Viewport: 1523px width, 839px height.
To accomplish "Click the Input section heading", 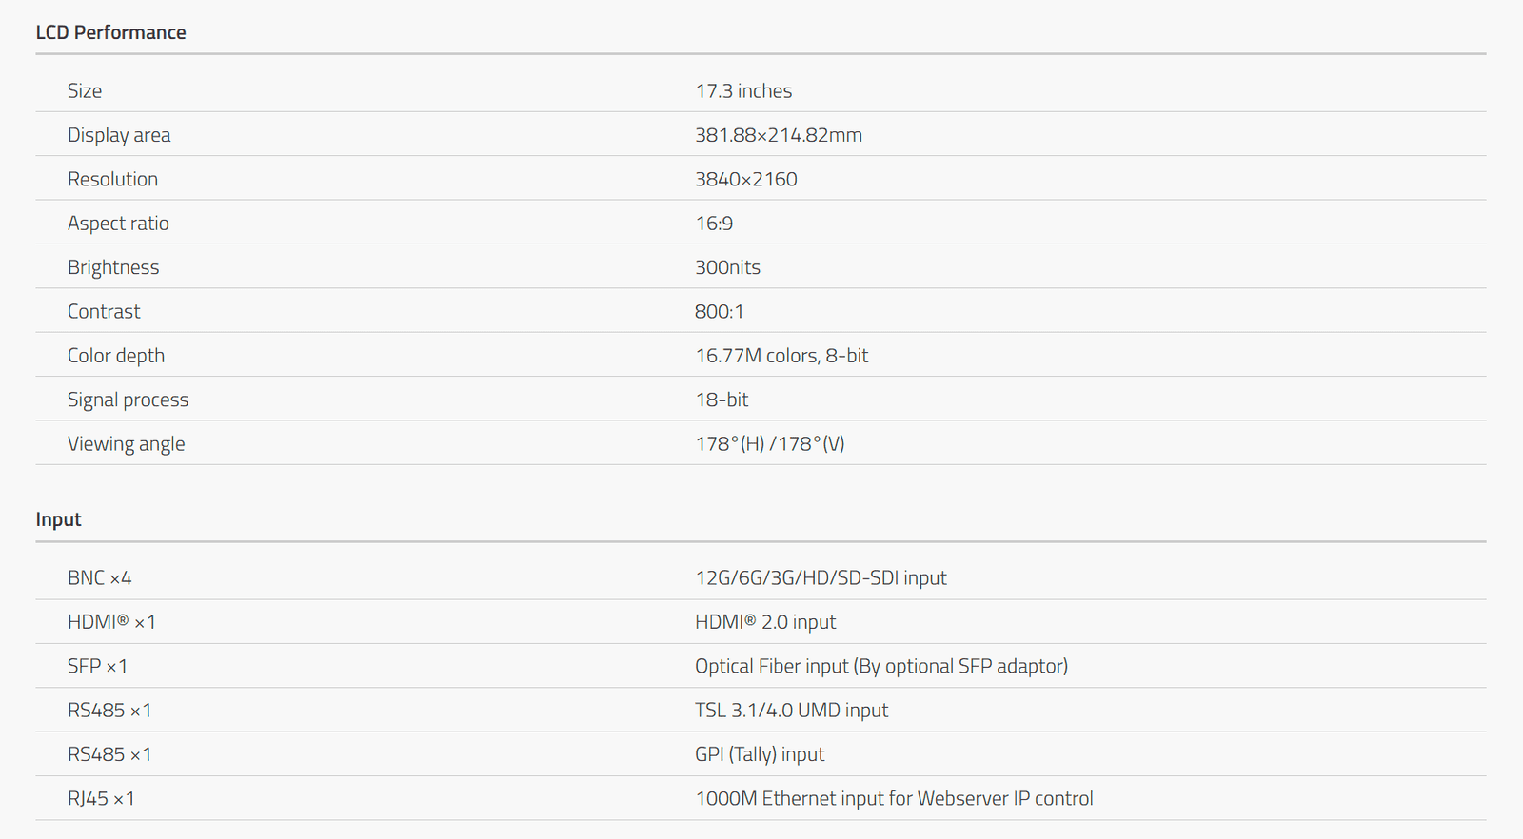I will tap(58, 519).
